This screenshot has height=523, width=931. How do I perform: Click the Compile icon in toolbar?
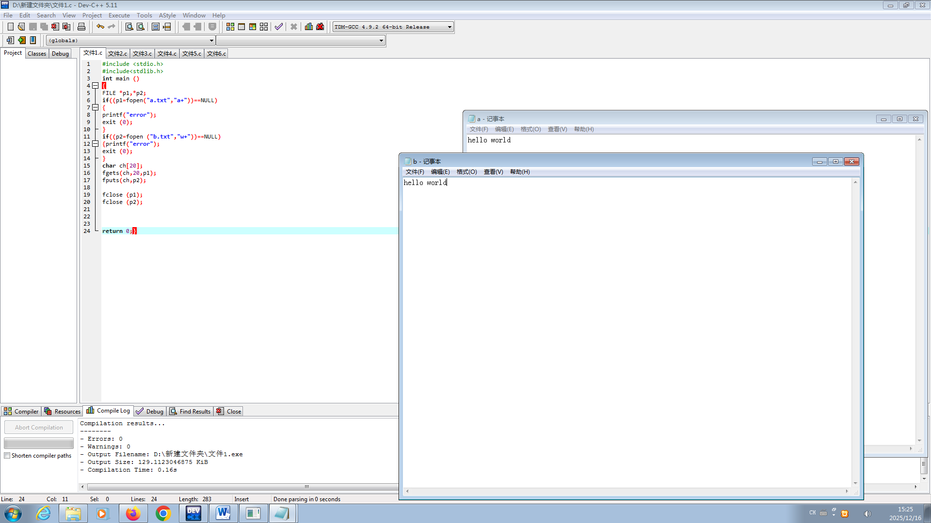230,27
